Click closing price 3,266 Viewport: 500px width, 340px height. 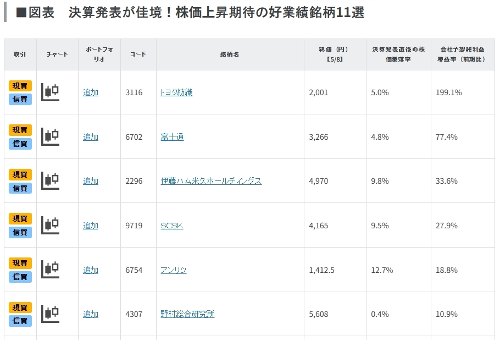click(318, 137)
